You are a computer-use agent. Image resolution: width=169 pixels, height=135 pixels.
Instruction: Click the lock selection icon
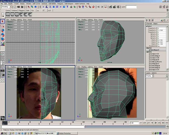(71, 7)
